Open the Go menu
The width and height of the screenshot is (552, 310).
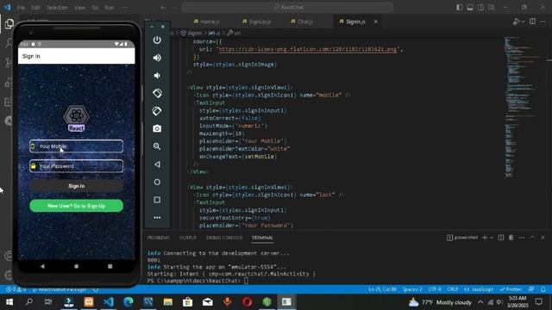tap(95, 8)
